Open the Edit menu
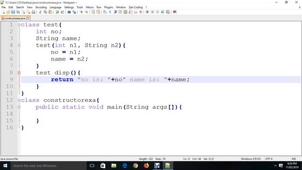The width and height of the screenshot is (302, 170). point(11,8)
